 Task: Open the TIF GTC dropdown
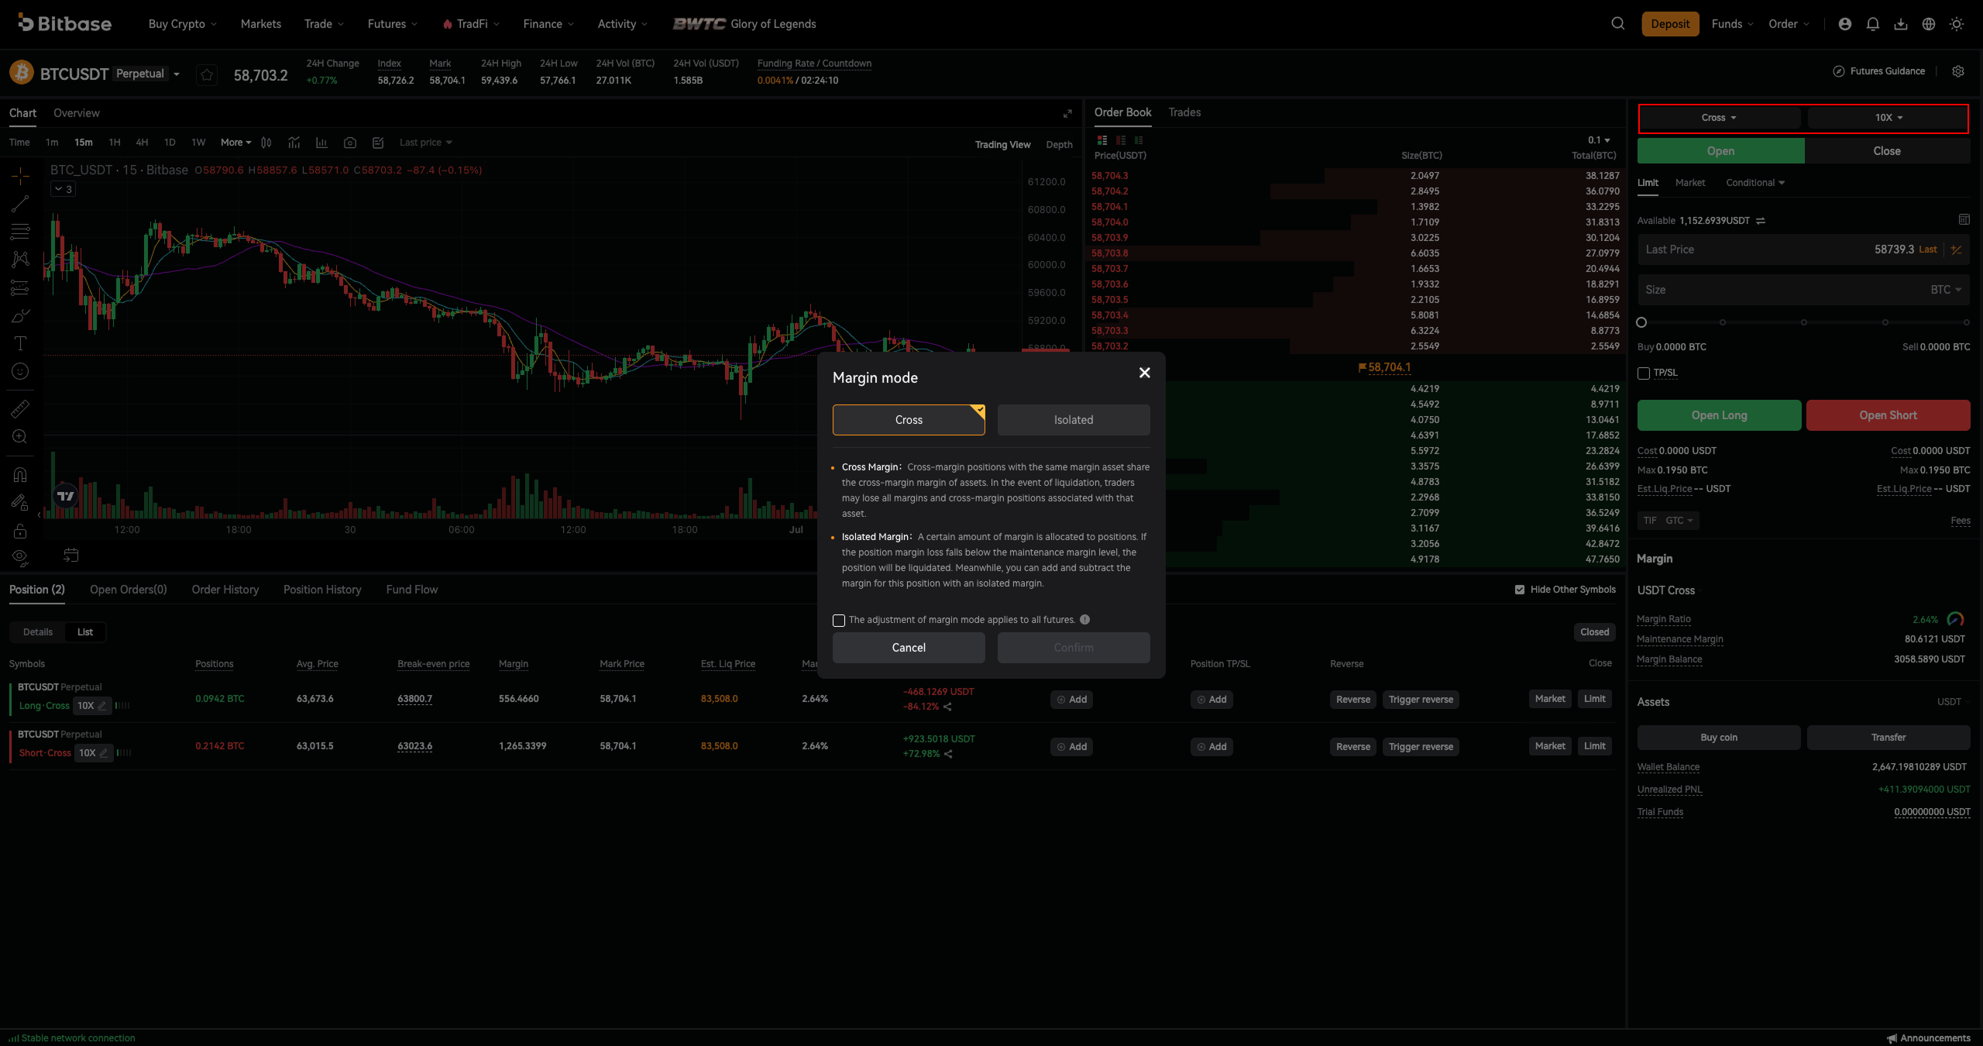[1669, 521]
